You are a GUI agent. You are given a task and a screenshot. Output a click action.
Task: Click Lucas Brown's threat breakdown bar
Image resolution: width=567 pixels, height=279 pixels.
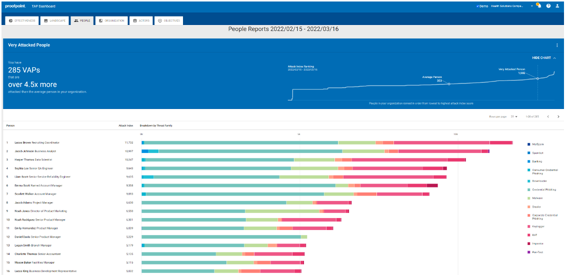point(327,143)
